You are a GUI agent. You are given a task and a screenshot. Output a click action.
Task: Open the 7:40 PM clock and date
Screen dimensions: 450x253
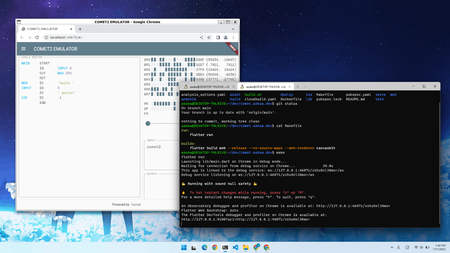tap(439, 248)
